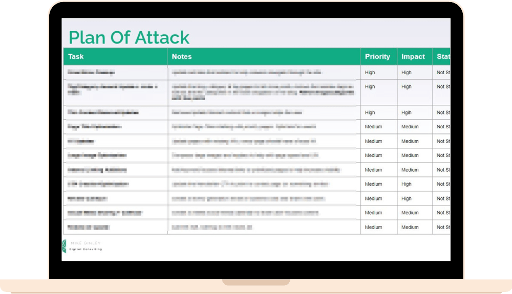
Task: Select the first row's blurred Task cell
Action: click(92, 73)
